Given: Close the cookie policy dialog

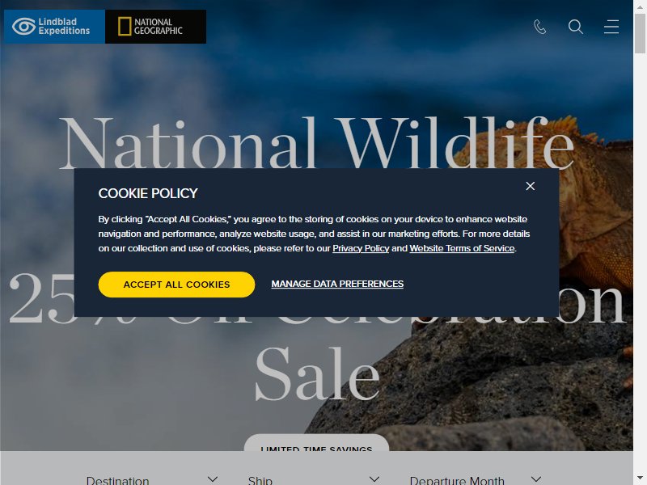Looking at the screenshot, I should (x=531, y=186).
